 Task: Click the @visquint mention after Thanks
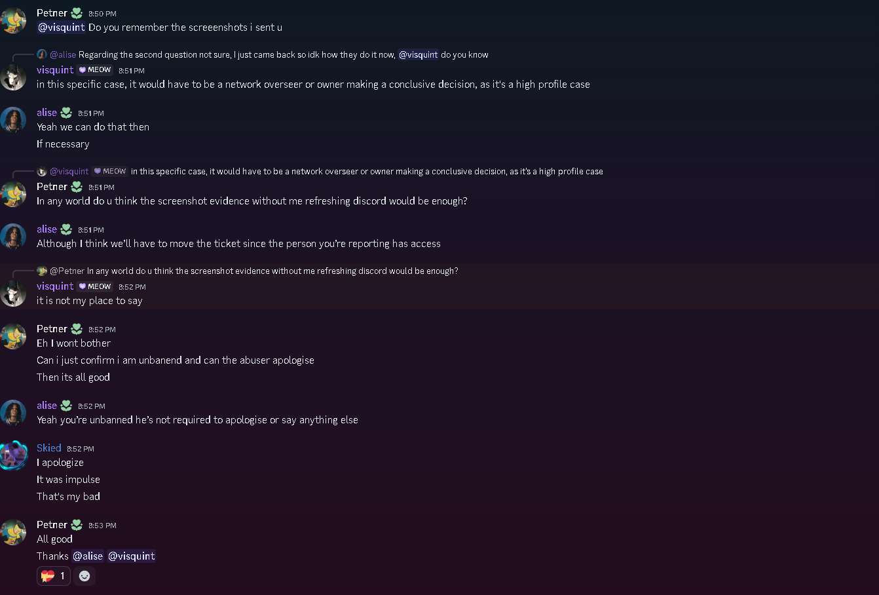point(132,556)
